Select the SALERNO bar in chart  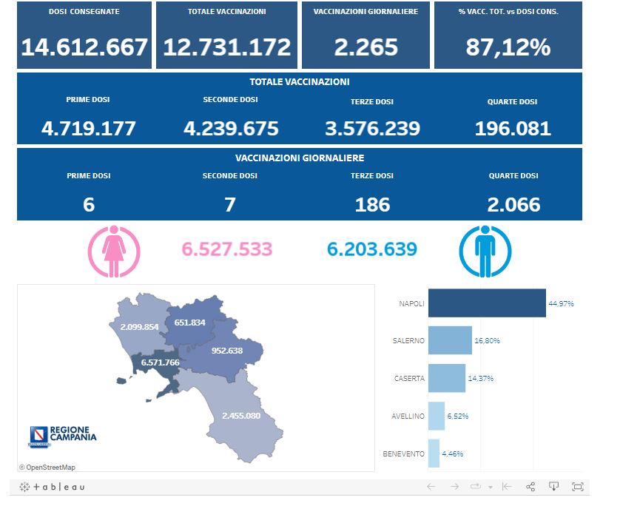[450, 340]
